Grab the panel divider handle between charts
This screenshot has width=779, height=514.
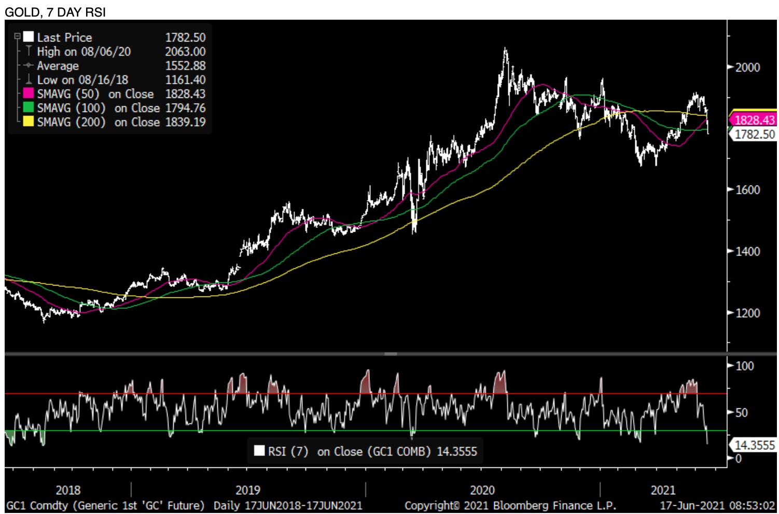pos(391,354)
